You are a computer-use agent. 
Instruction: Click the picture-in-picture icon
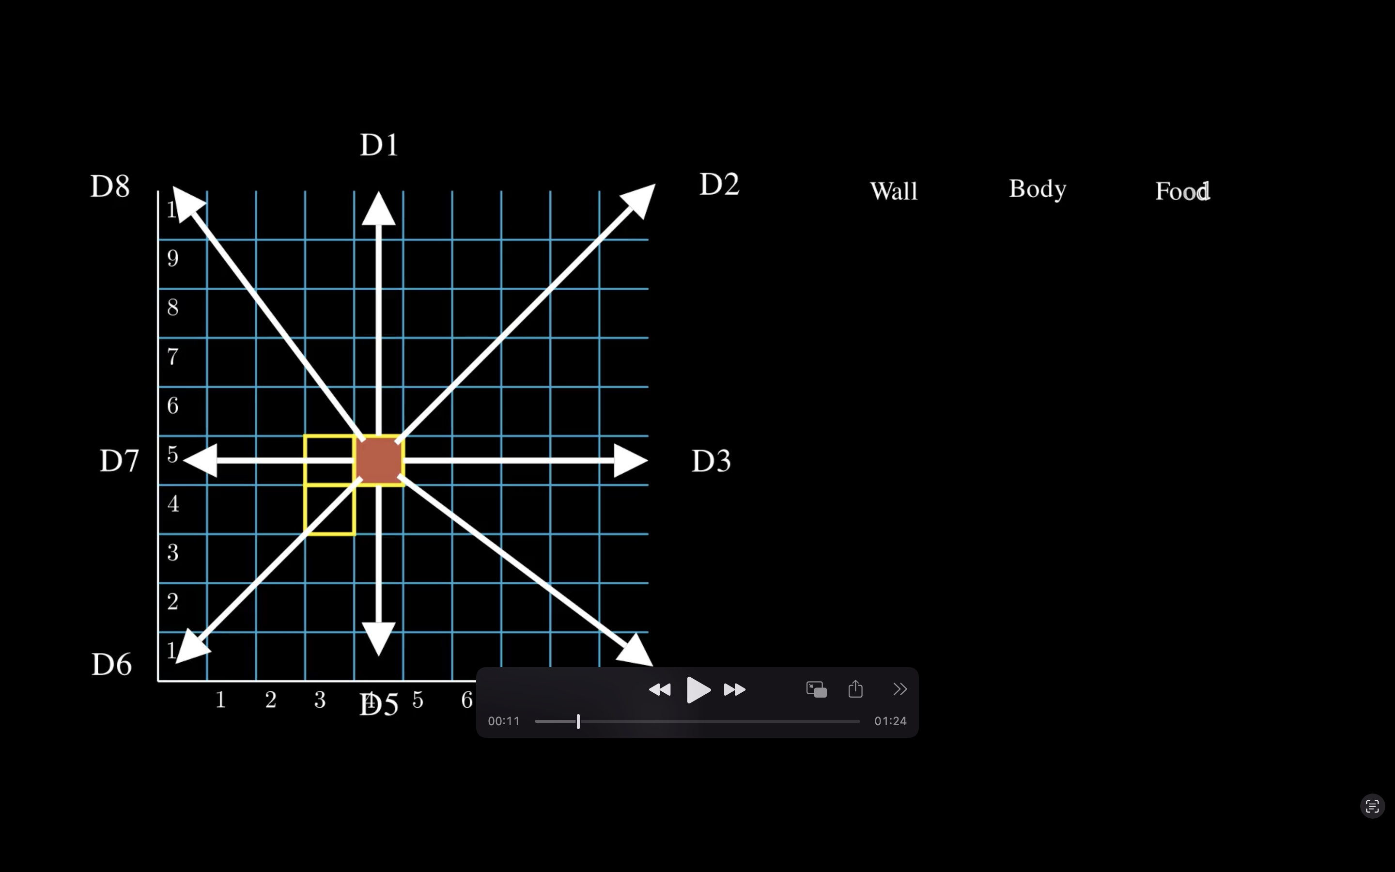pos(817,688)
